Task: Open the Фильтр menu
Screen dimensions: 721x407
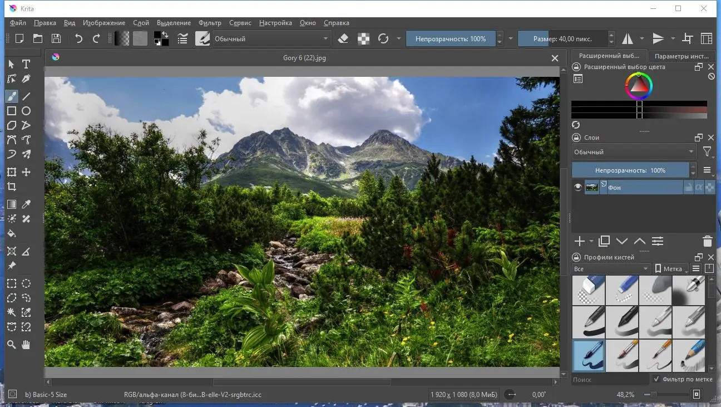Action: 210,23
